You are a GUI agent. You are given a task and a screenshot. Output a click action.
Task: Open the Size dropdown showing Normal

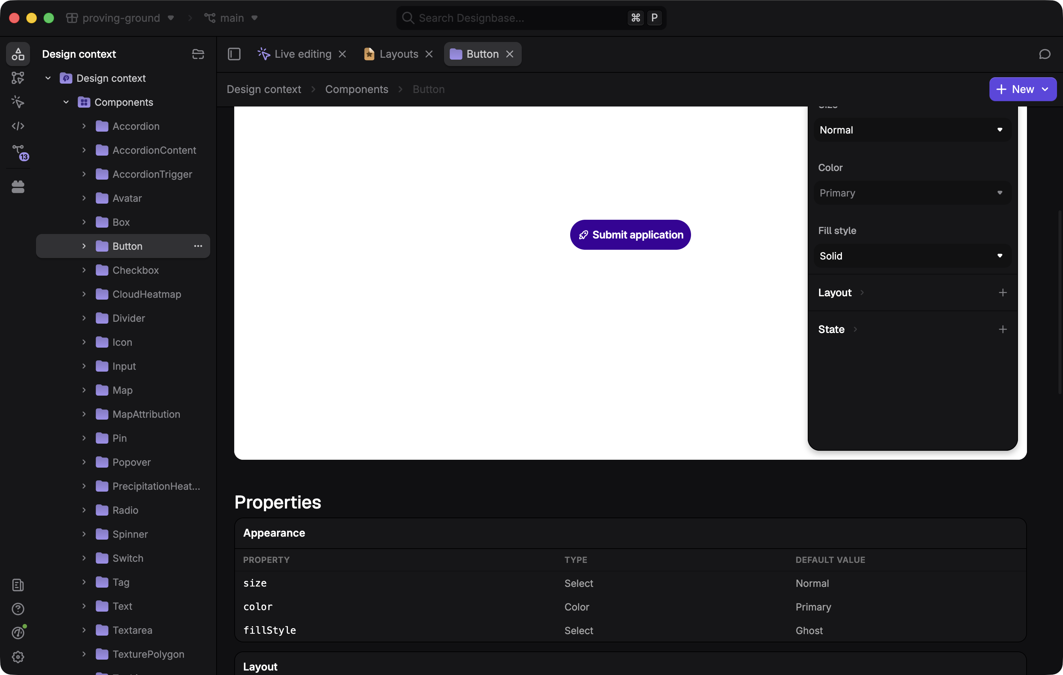click(x=912, y=130)
